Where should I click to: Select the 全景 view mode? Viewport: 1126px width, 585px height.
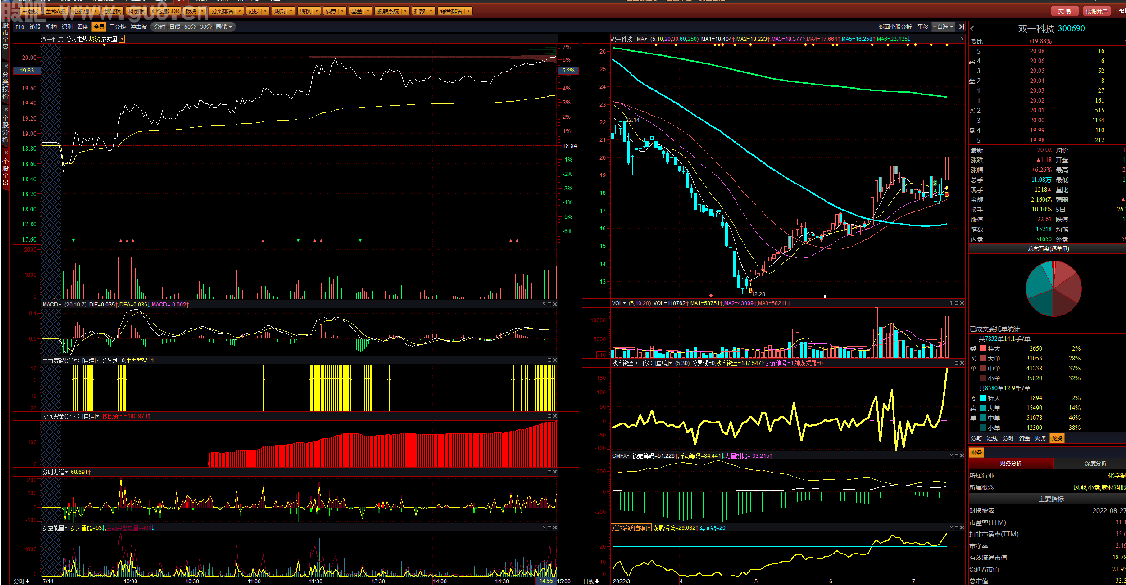[99, 27]
